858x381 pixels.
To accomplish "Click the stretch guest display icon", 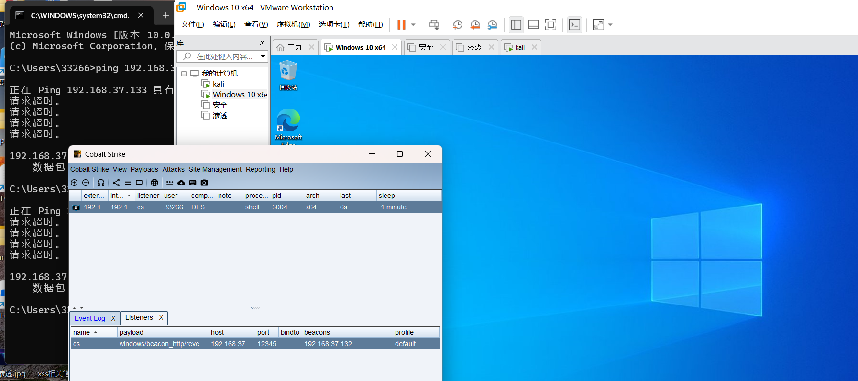I will point(598,24).
